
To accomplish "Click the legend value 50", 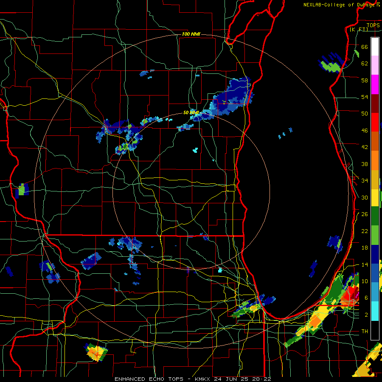I will [365, 113].
